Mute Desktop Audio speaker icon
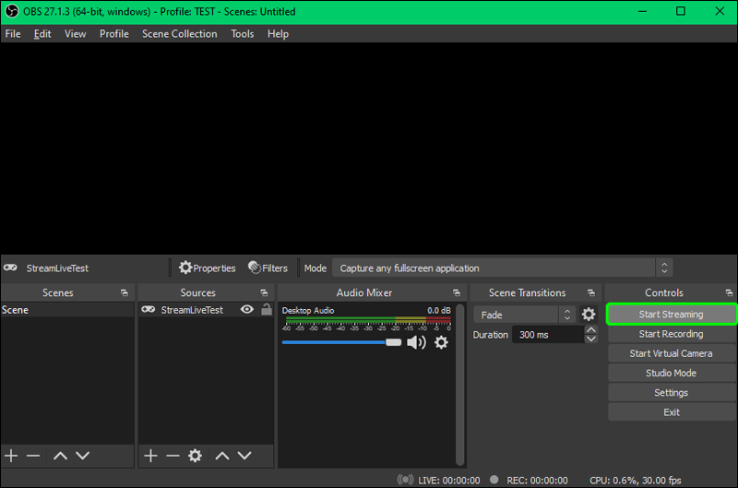 pyautogui.click(x=417, y=342)
